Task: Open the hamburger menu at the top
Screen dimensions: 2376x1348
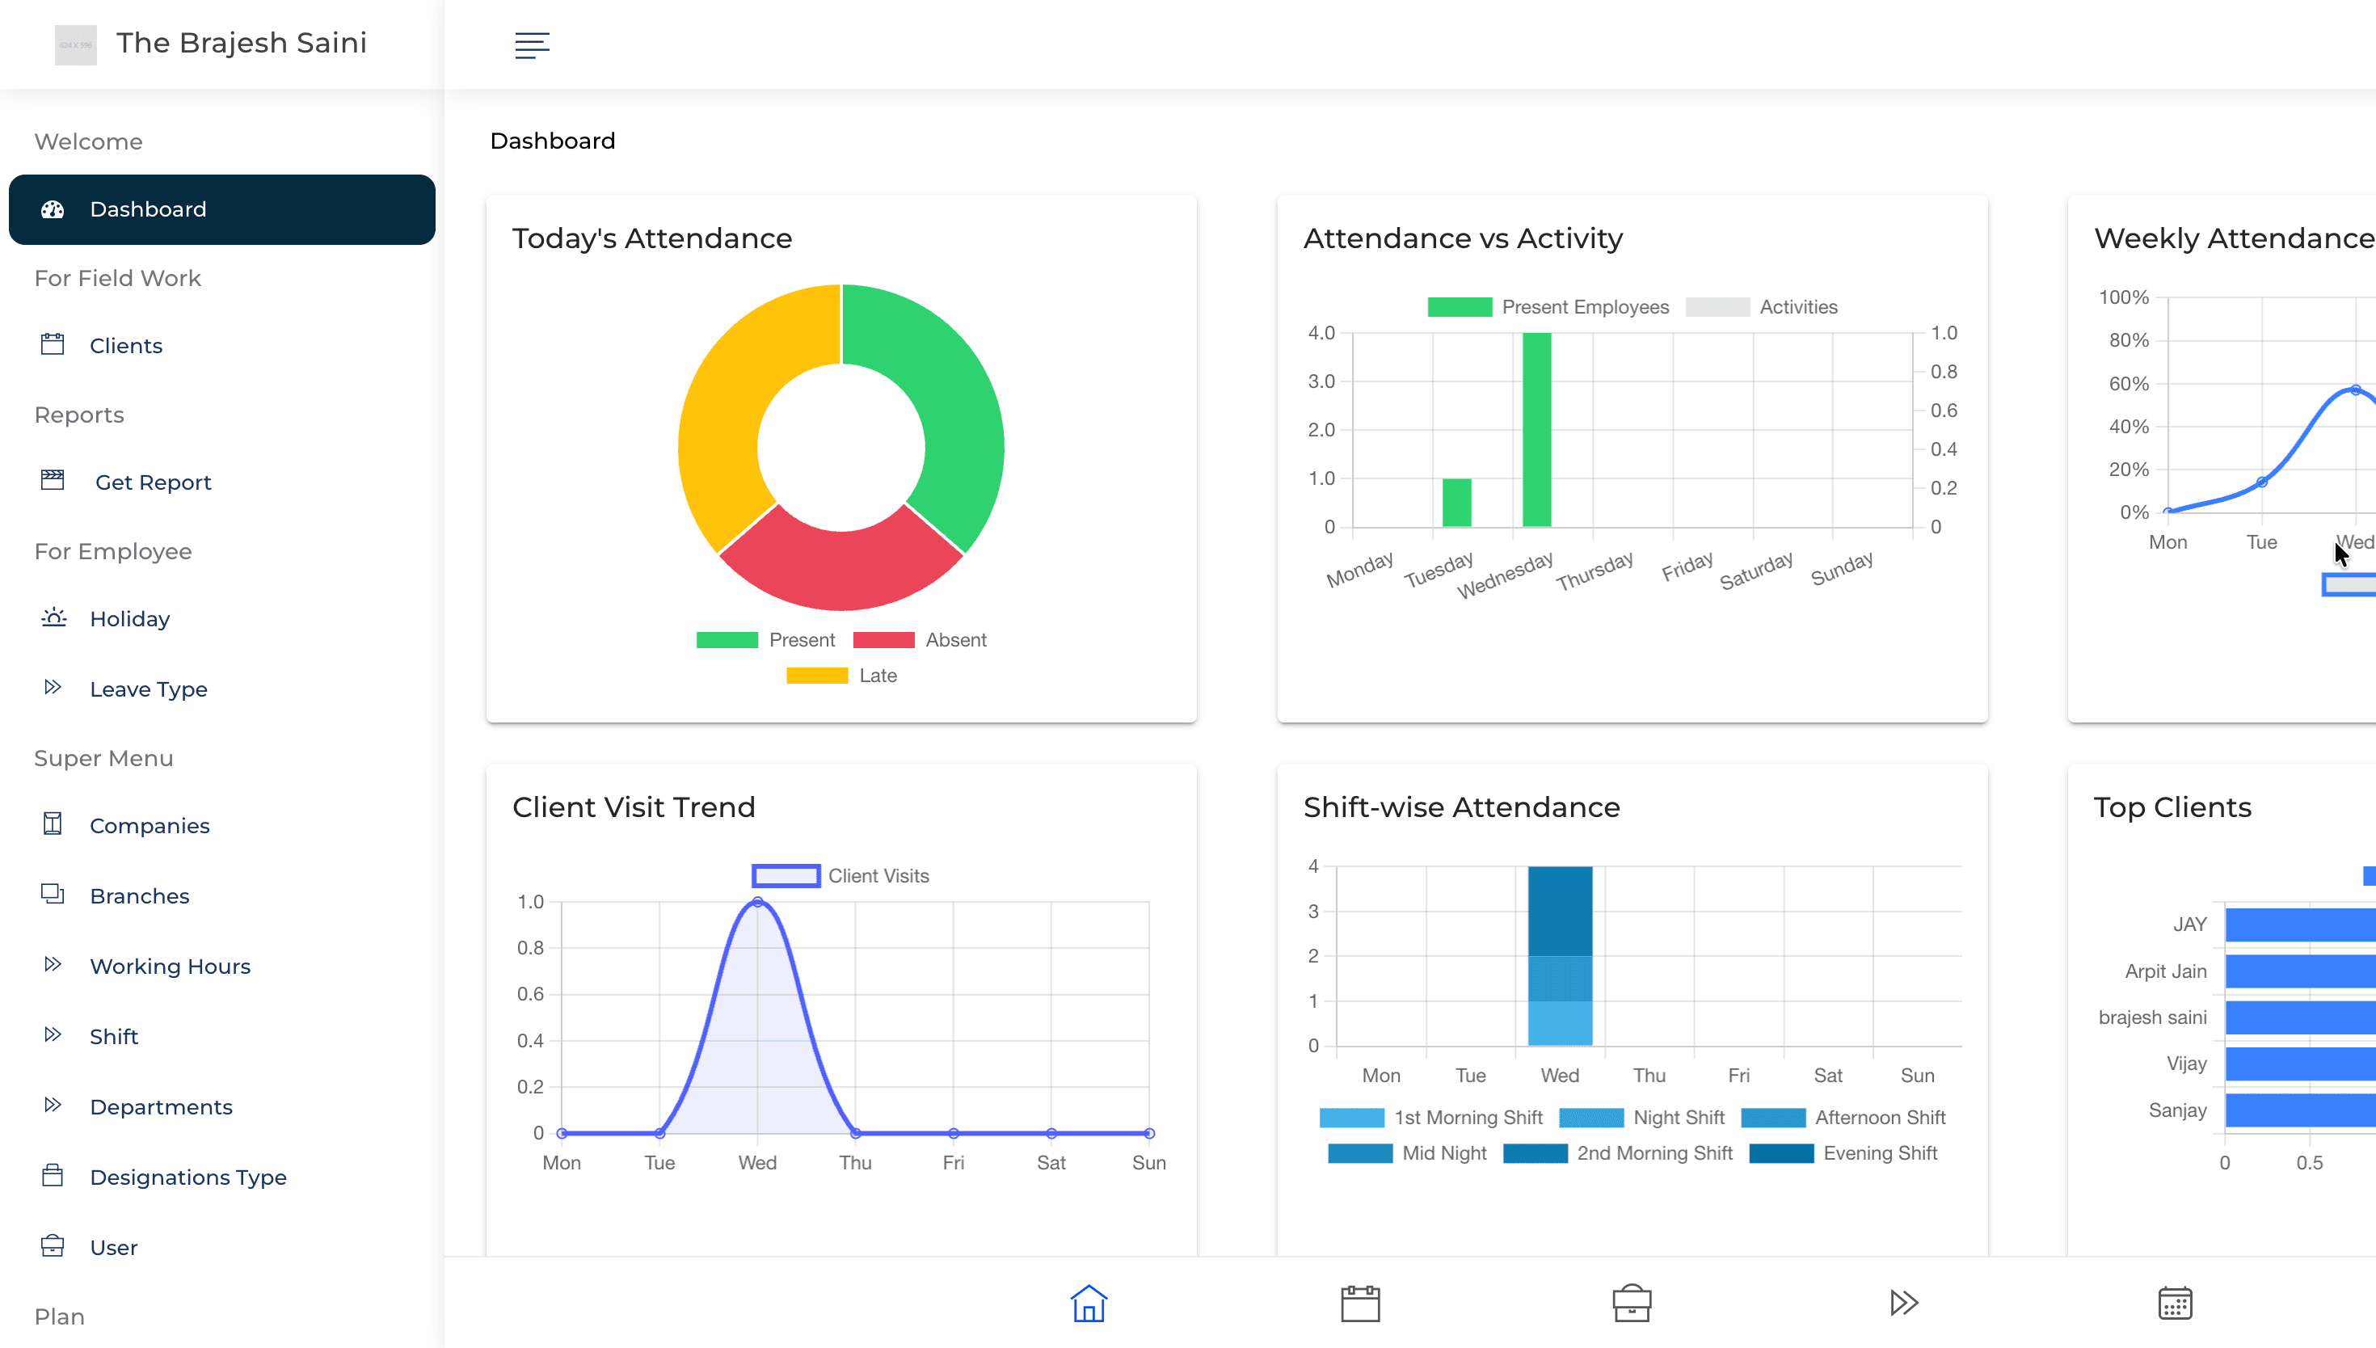Action: pos(533,45)
